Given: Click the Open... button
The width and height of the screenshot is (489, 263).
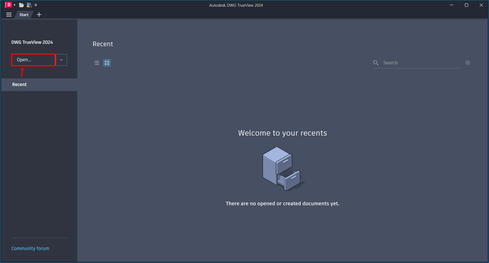Looking at the screenshot, I should tap(33, 60).
